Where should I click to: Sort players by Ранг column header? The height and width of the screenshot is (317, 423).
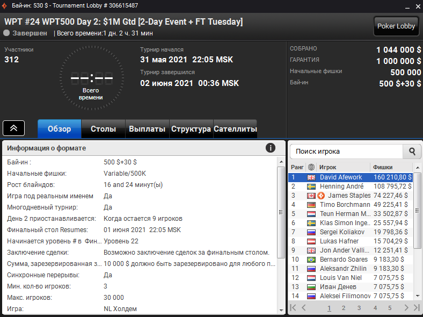(297, 167)
